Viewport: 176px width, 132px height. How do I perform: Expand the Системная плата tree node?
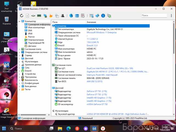coord(19,49)
